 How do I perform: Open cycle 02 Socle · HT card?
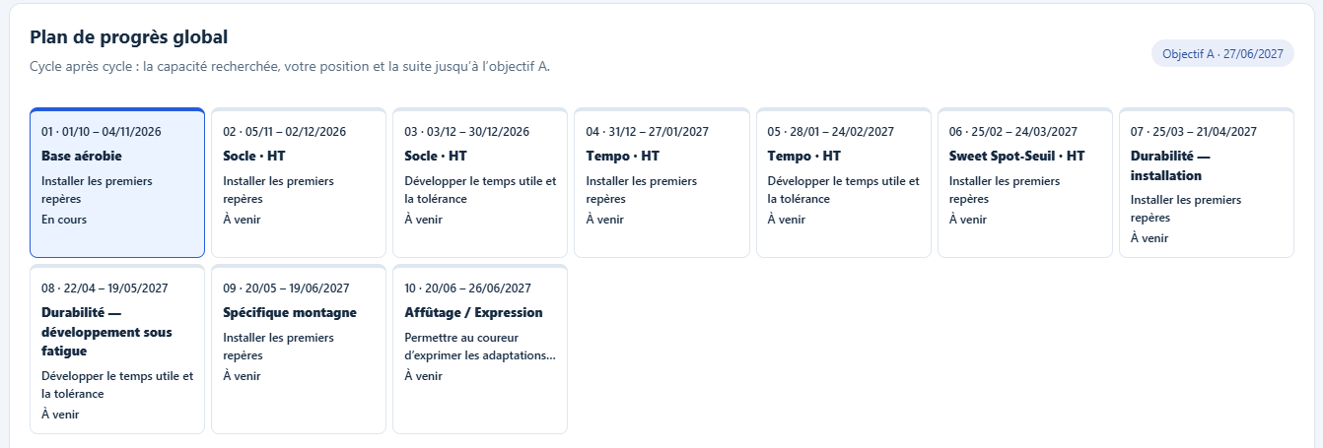pos(299,183)
